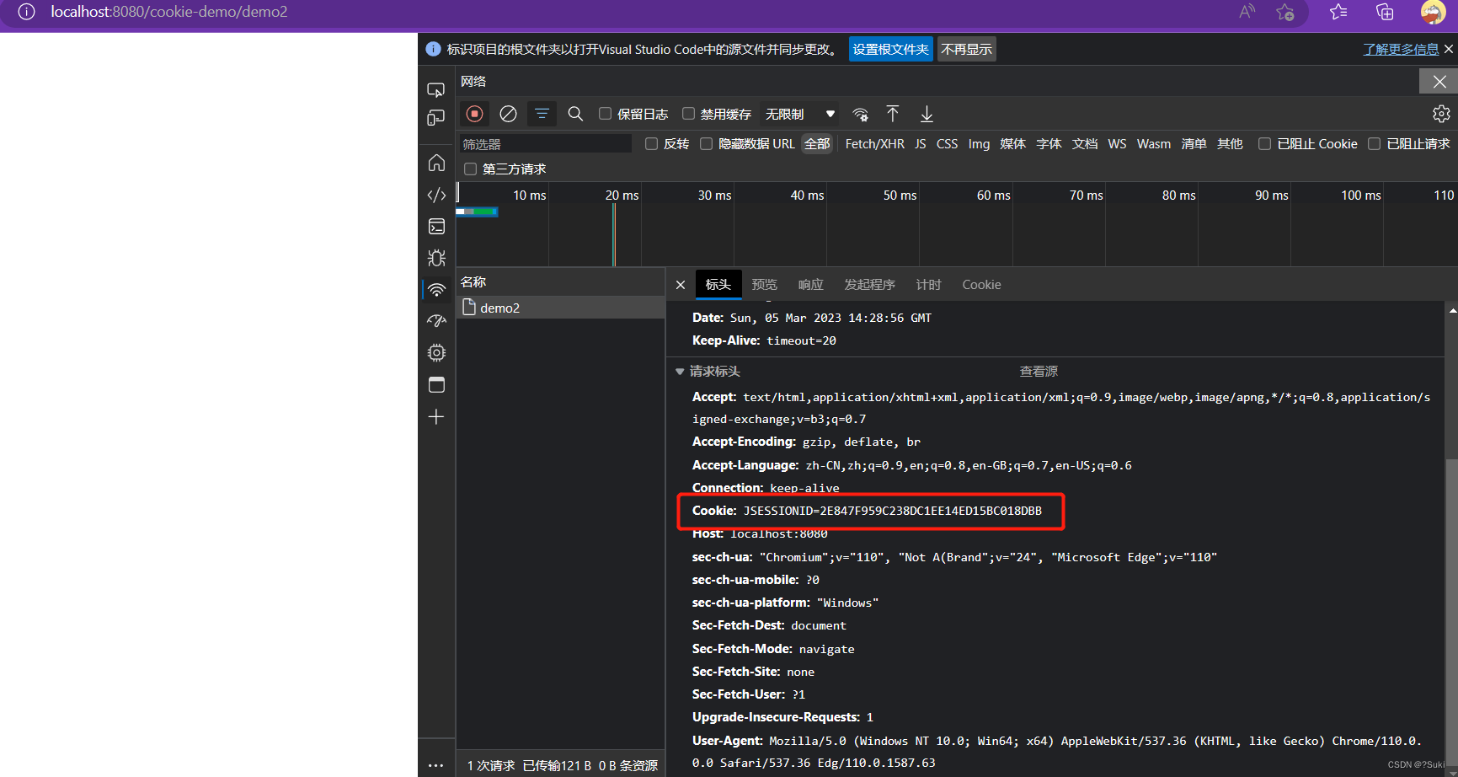Enable the 保留日志 checkbox
Screen dimensions: 1458x777
click(605, 114)
